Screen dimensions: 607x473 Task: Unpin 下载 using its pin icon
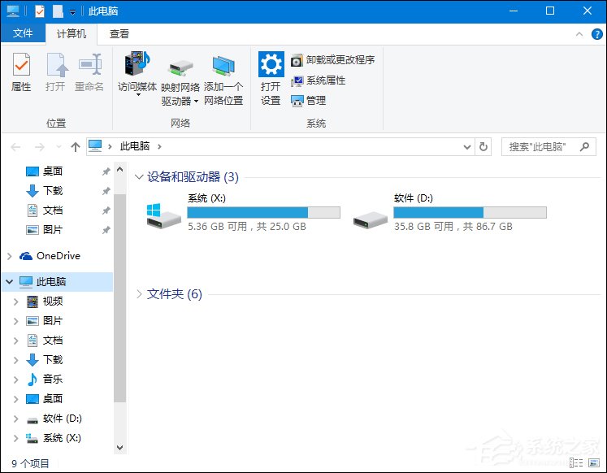[x=106, y=191]
